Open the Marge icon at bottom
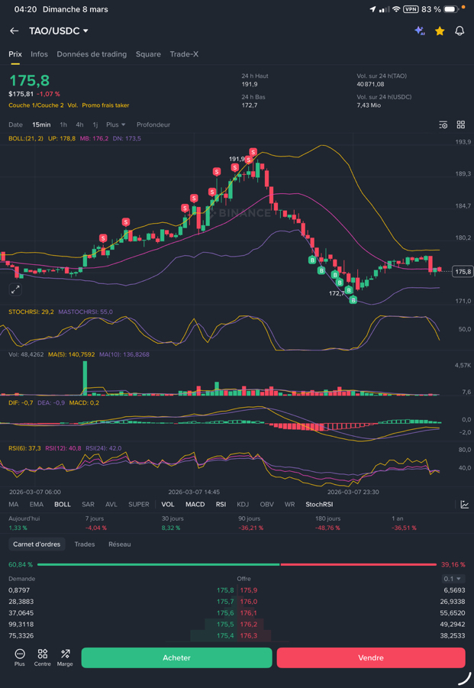 [65, 657]
